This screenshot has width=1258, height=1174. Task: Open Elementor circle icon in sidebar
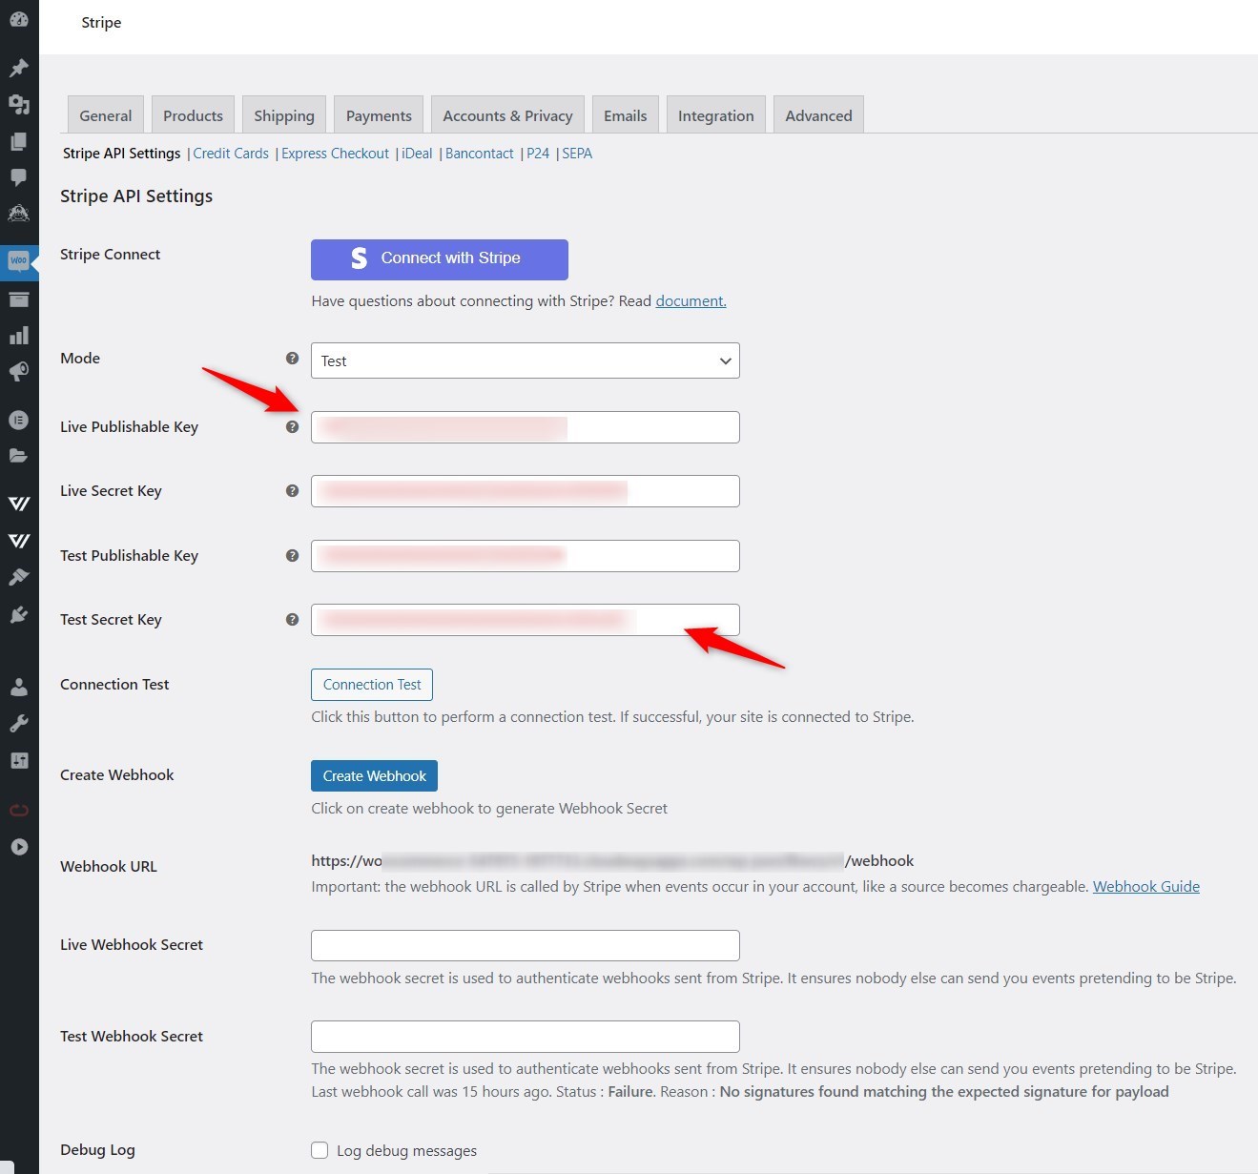coord(19,420)
